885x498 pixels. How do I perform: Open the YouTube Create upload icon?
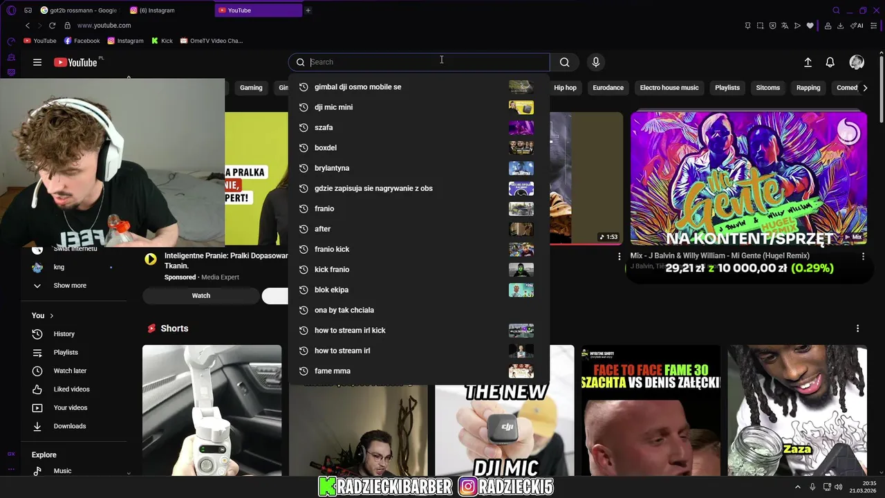click(x=808, y=62)
